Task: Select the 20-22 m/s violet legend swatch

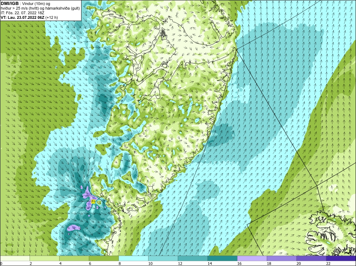Action: pyautogui.click(x=311, y=259)
